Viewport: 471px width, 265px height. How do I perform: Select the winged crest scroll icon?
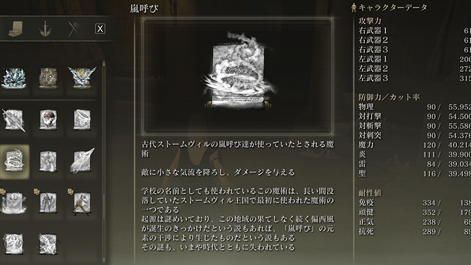[x=82, y=78]
